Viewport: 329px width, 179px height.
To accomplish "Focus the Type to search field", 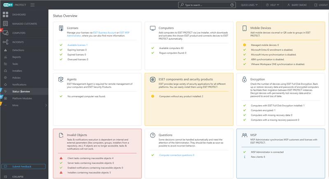I will pos(207,5).
